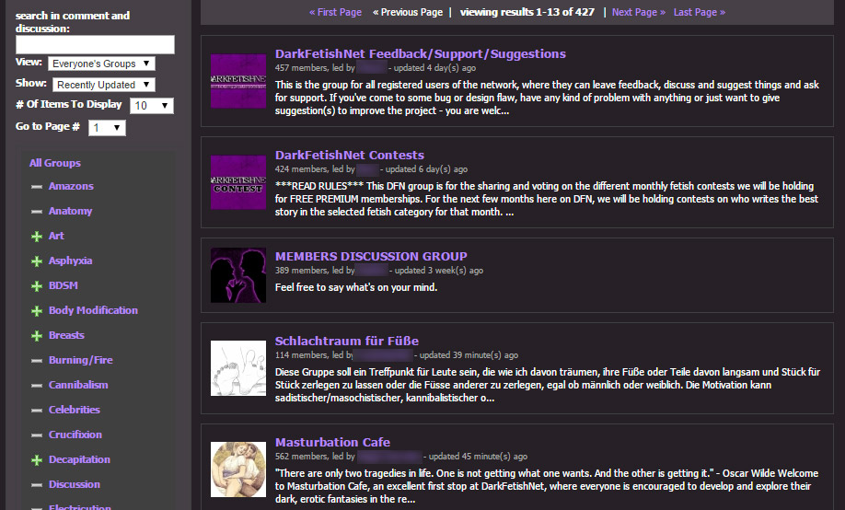Click the '457 members, led by' text

pyautogui.click(x=315, y=68)
